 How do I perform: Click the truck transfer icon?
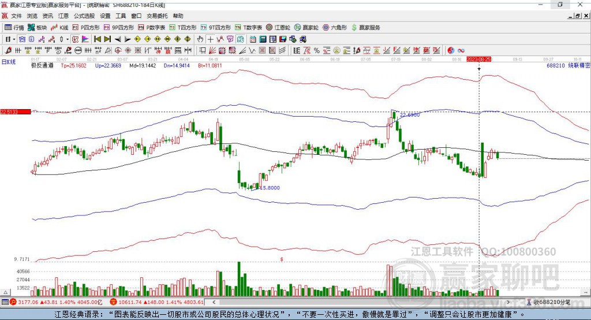pyautogui.click(x=302, y=39)
